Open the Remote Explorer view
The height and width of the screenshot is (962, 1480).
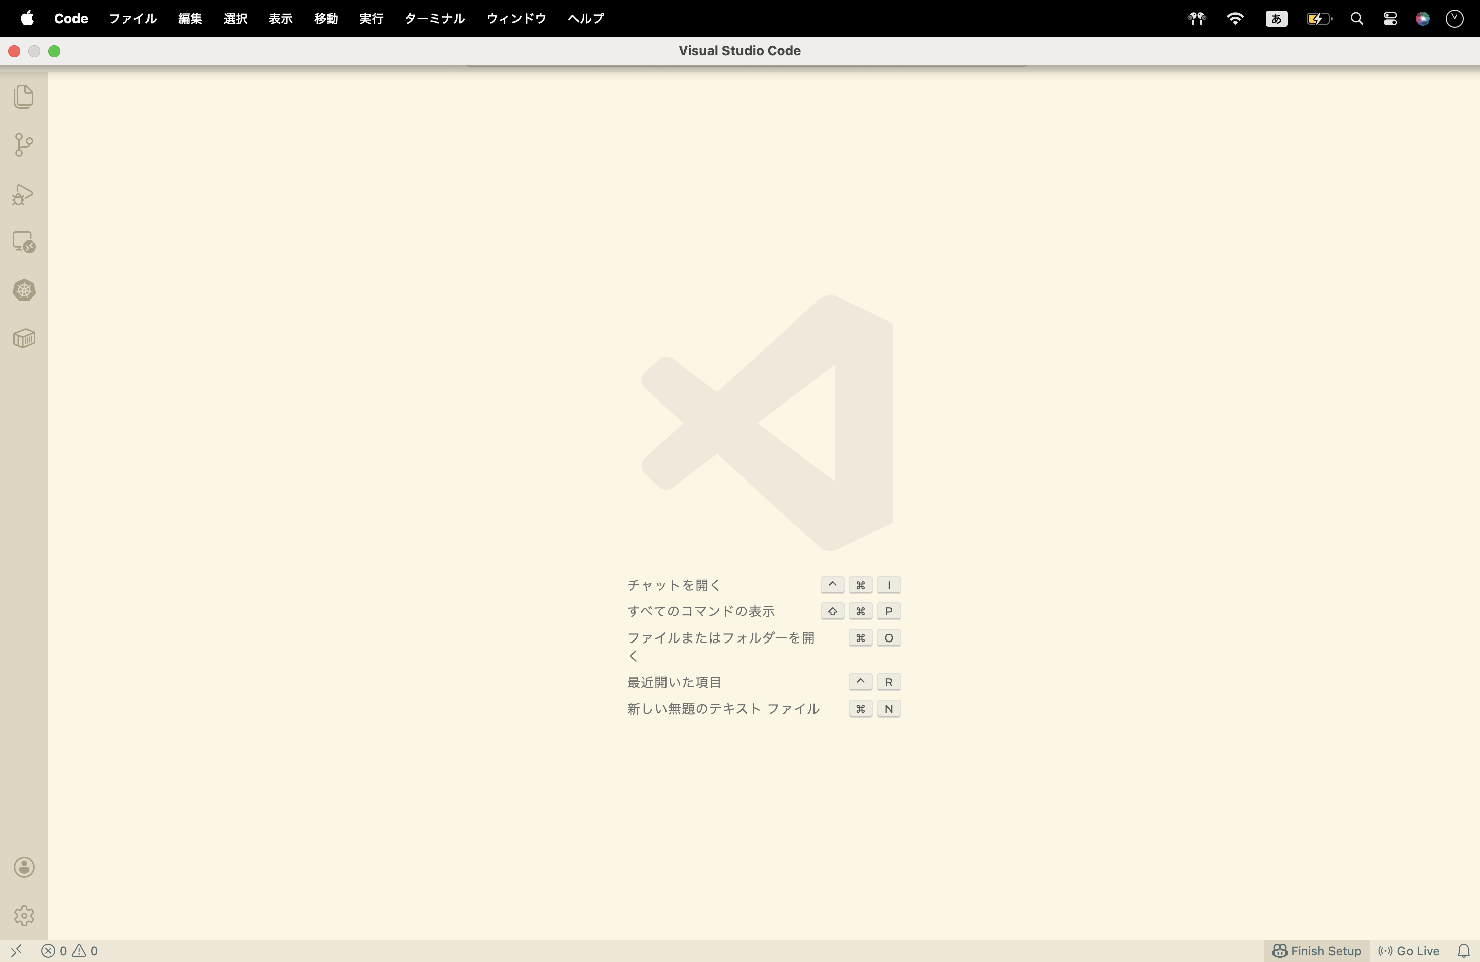(24, 241)
